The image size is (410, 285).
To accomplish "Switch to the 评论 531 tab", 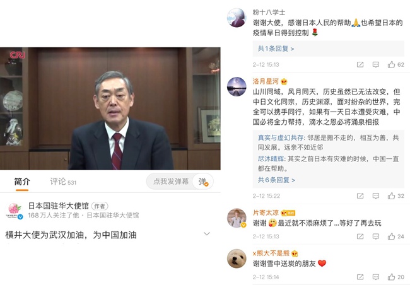I will coord(63,182).
